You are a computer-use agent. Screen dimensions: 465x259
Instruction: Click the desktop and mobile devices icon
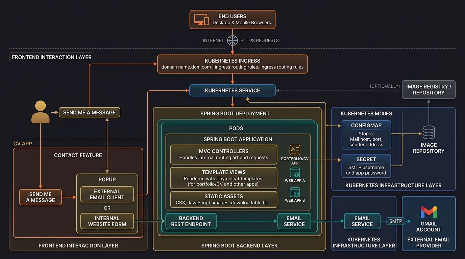[201, 20]
